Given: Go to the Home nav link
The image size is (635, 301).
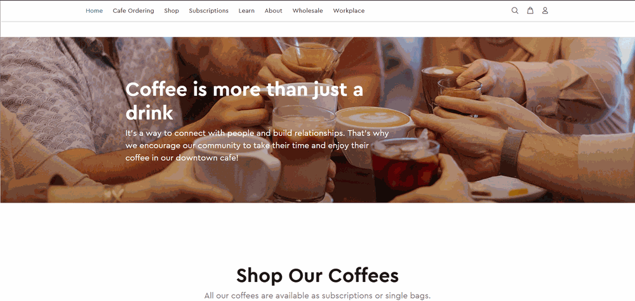Looking at the screenshot, I should click(95, 11).
